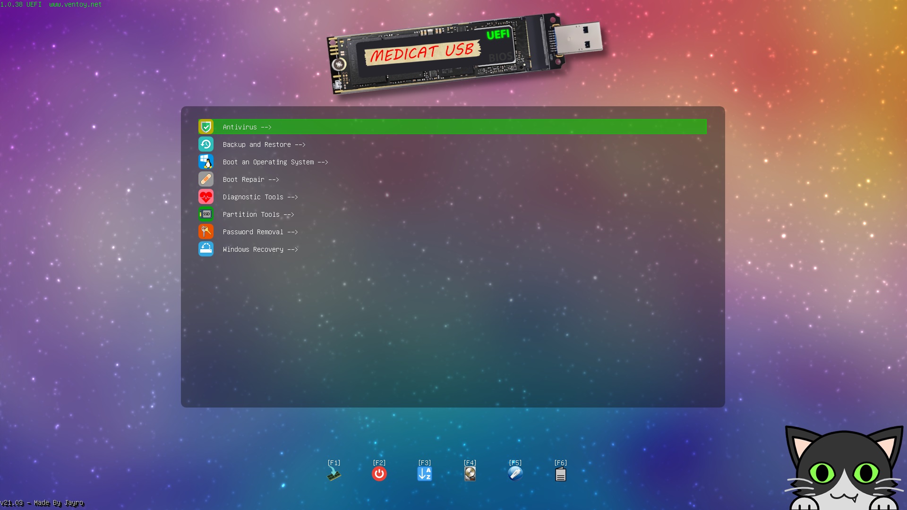
Task: Click the Antivirus shield icon
Action: (x=206, y=127)
